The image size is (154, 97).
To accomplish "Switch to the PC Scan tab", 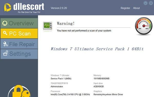I will 19,33.
